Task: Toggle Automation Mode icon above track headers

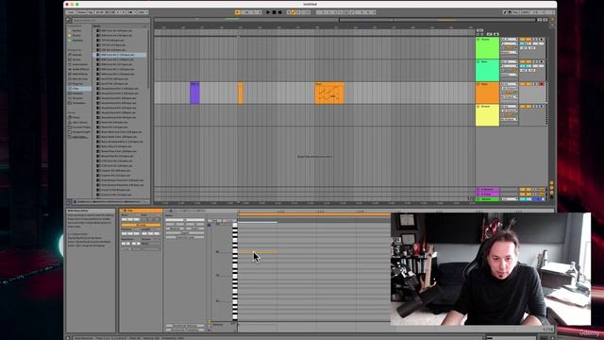Action: coord(496,34)
